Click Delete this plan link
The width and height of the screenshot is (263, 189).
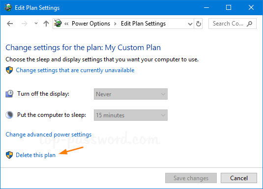point(35,155)
